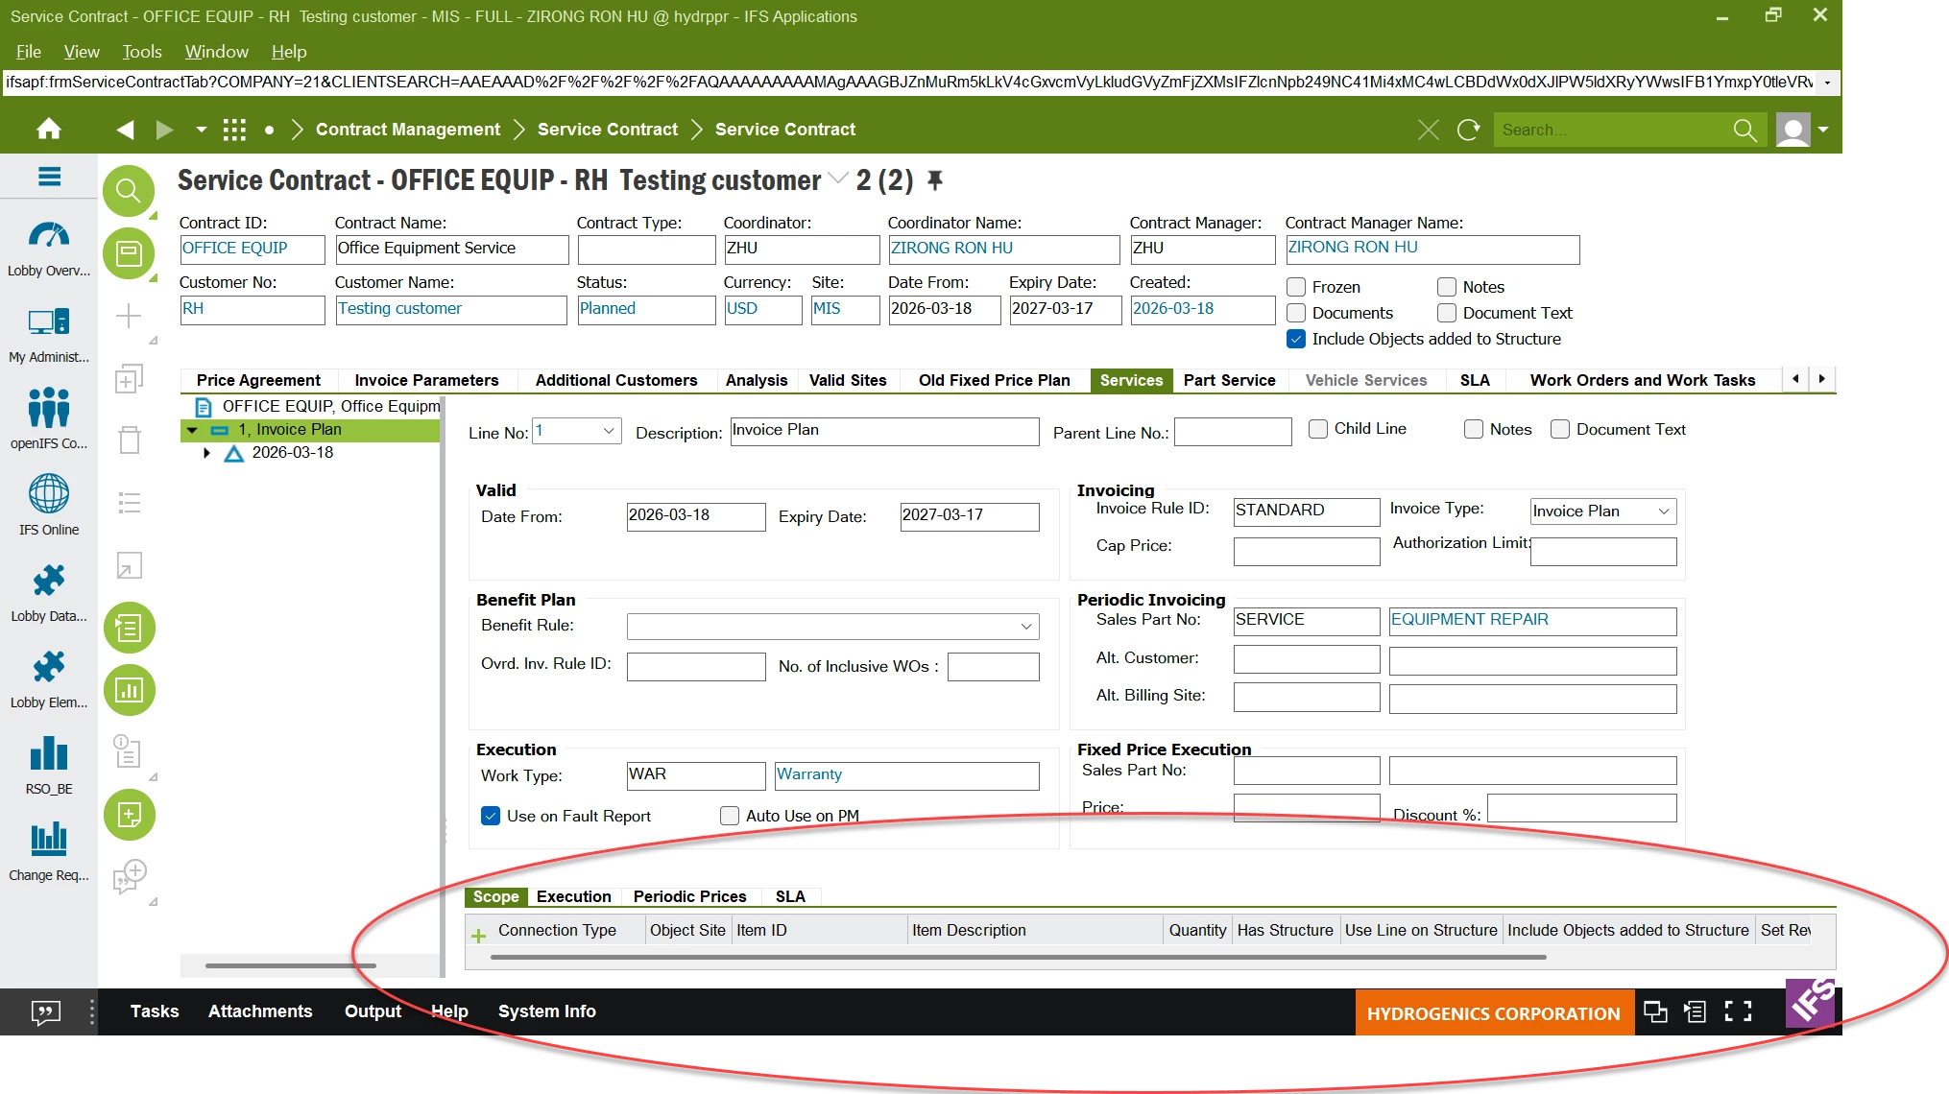The width and height of the screenshot is (1949, 1094).
Task: Click the green Save disk icon
Action: pos(129,254)
